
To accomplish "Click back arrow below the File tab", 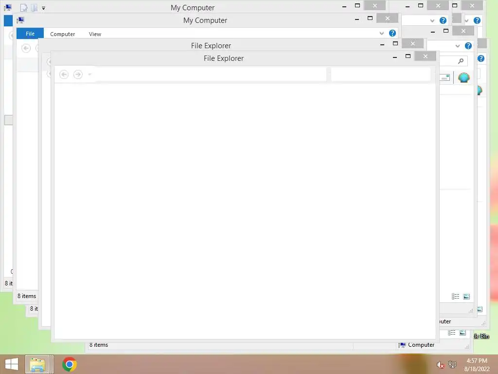I will [x=26, y=48].
